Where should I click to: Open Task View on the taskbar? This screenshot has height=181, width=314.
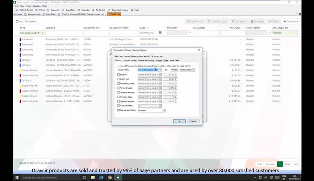[x=84, y=177]
